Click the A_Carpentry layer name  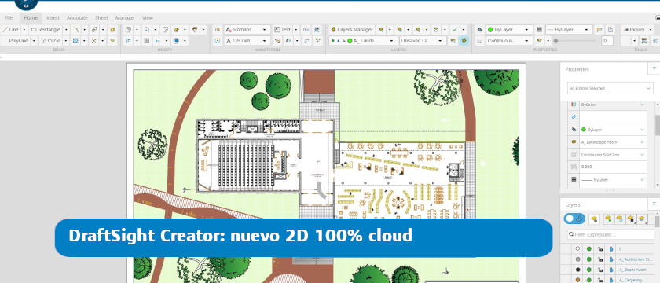(x=631, y=280)
